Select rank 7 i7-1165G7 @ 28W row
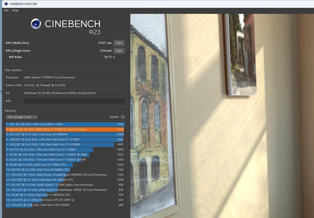Viewport: 314px width, 218px height. pyautogui.click(x=65, y=154)
